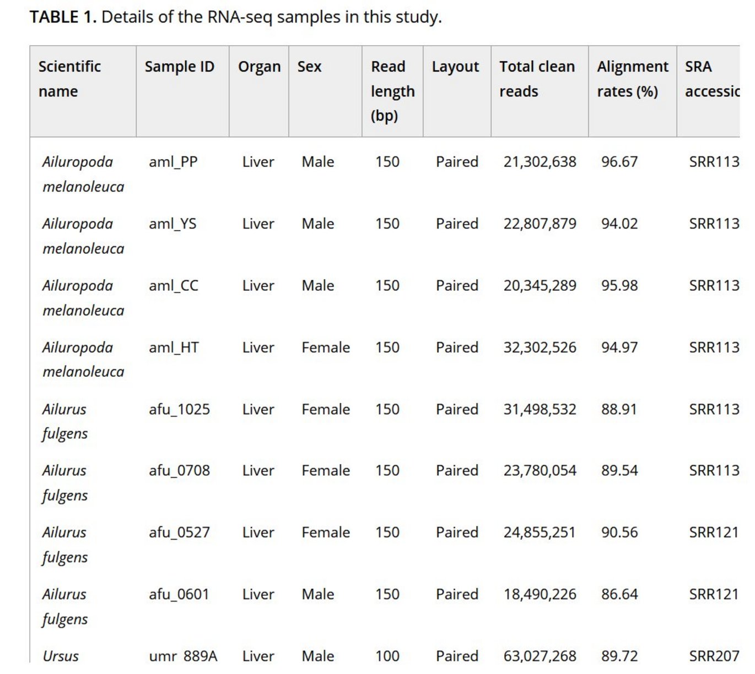This screenshot has height=674, width=755.
Task: Select the afu_1025 sample ID cell
Action: pos(179,409)
